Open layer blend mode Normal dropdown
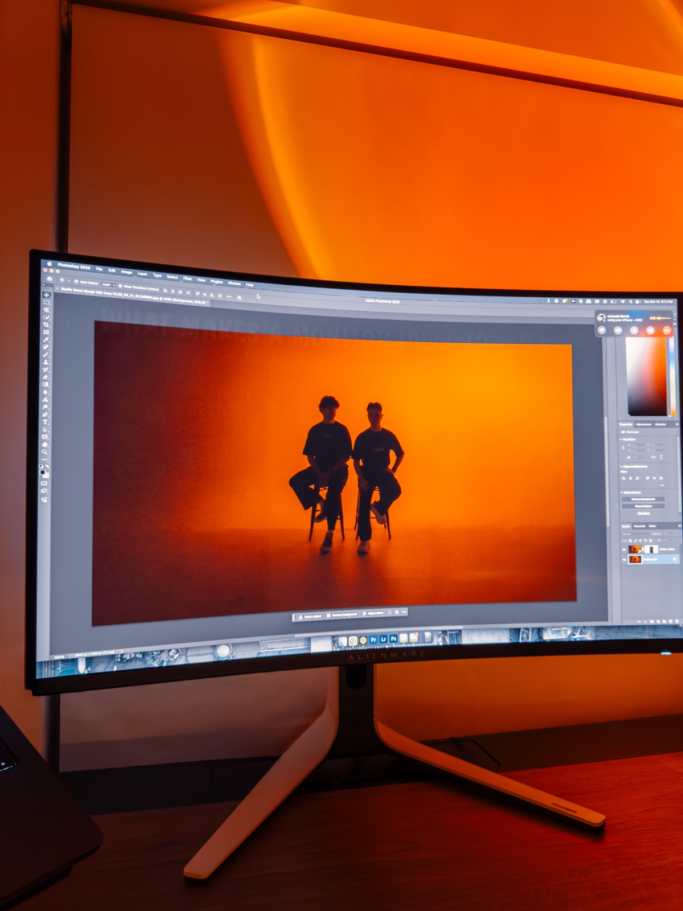683x911 pixels. click(x=636, y=534)
